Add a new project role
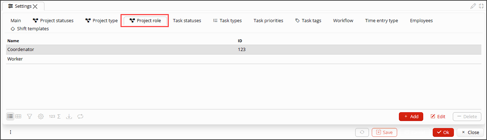Image resolution: width=487 pixels, height=140 pixels. (x=411, y=116)
